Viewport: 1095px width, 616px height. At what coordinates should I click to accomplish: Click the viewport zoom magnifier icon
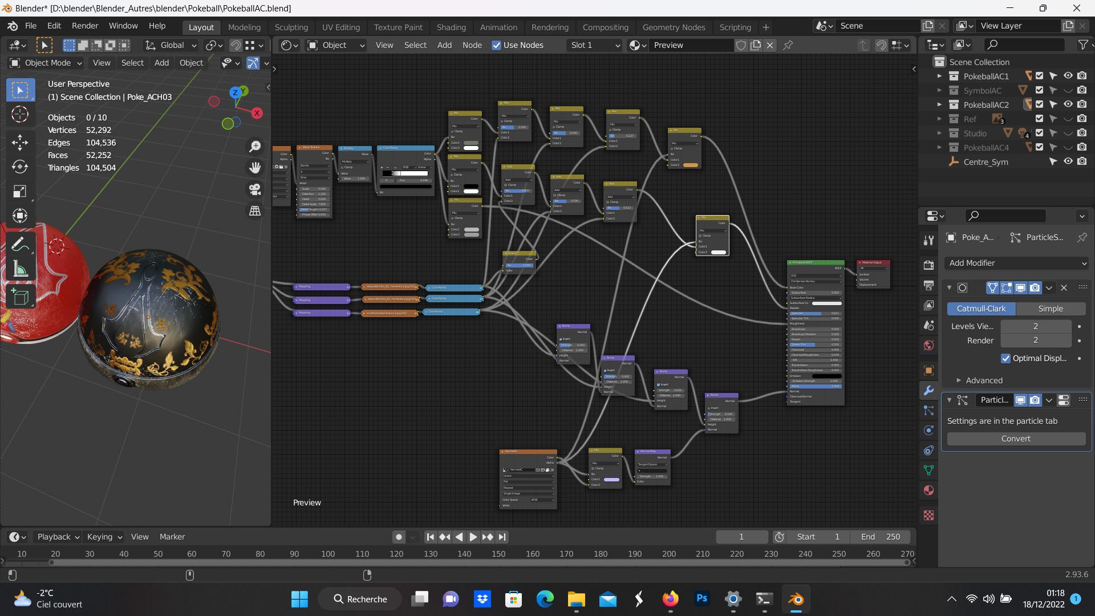pos(255,147)
